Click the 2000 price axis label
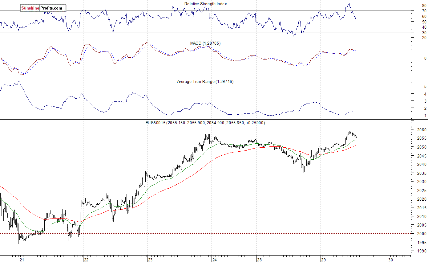 coord(422,234)
